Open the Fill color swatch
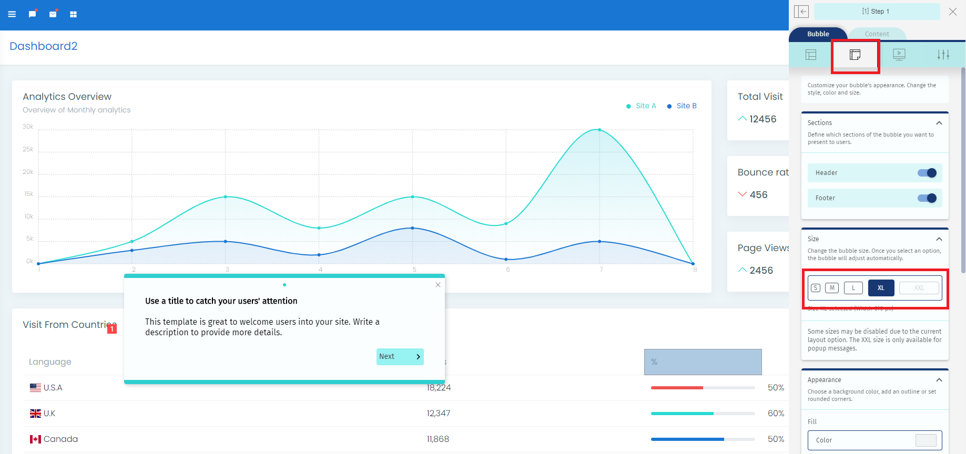Image resolution: width=966 pixels, height=454 pixels. 926,440
